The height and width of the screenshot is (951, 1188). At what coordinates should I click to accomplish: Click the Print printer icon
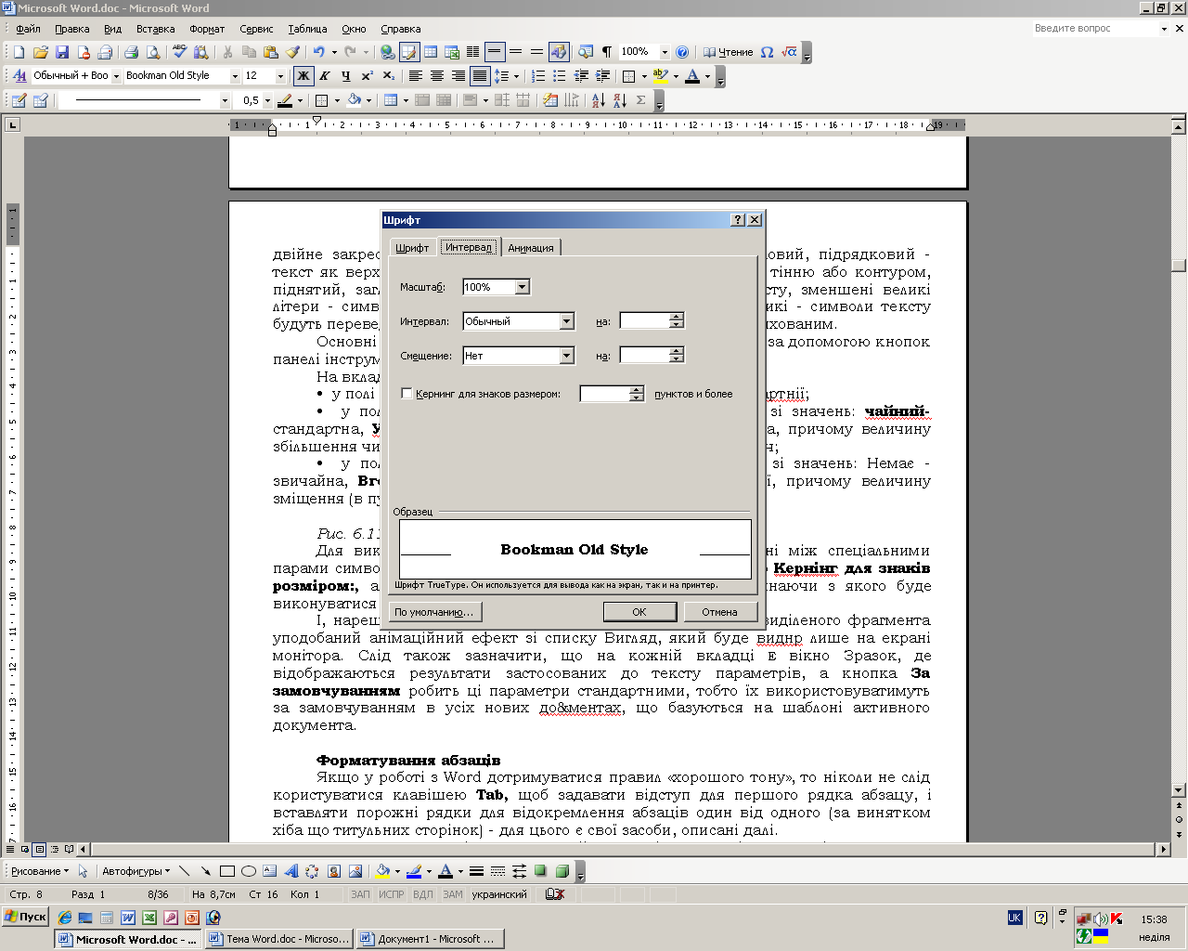(x=131, y=52)
